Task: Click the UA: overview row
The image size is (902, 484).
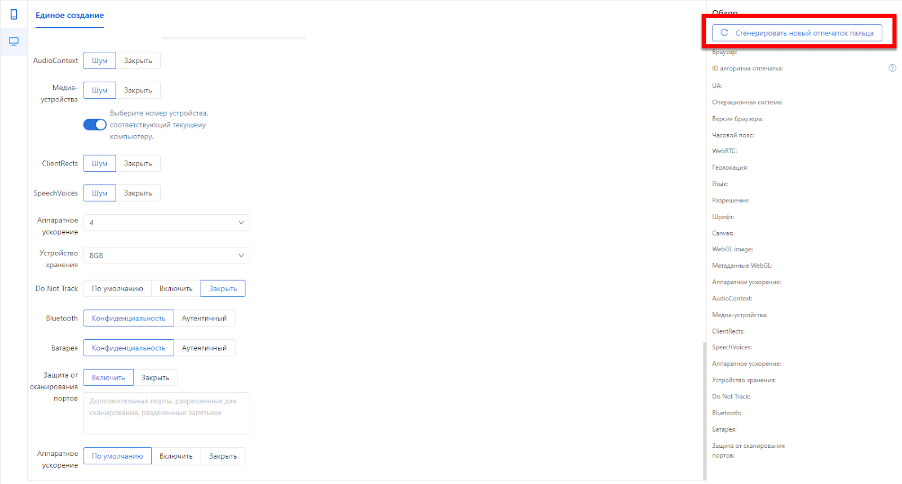Action: coord(717,86)
